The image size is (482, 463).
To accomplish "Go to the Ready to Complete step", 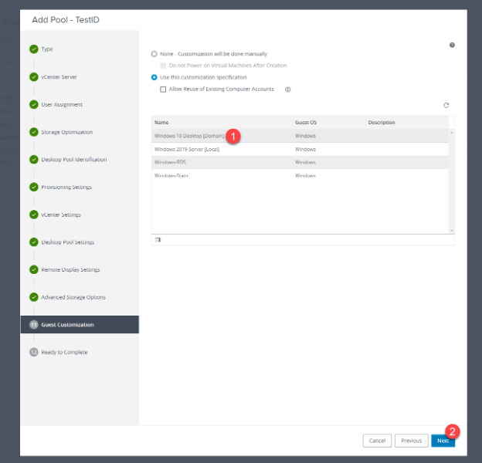I will point(64,352).
